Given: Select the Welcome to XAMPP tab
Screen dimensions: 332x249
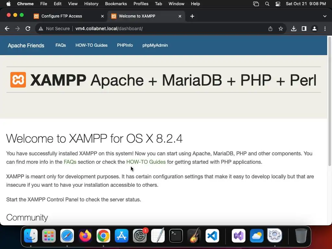Looking at the screenshot, I should (x=147, y=16).
